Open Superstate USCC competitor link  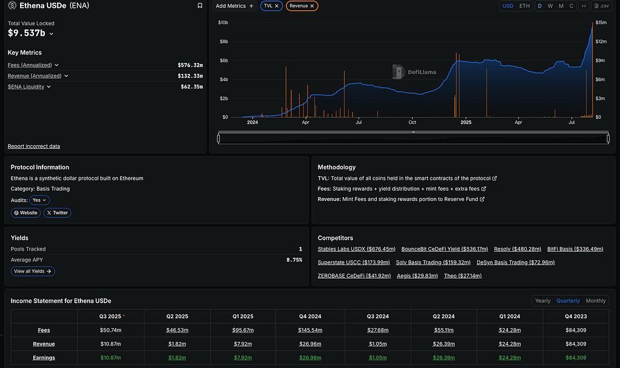click(x=354, y=263)
